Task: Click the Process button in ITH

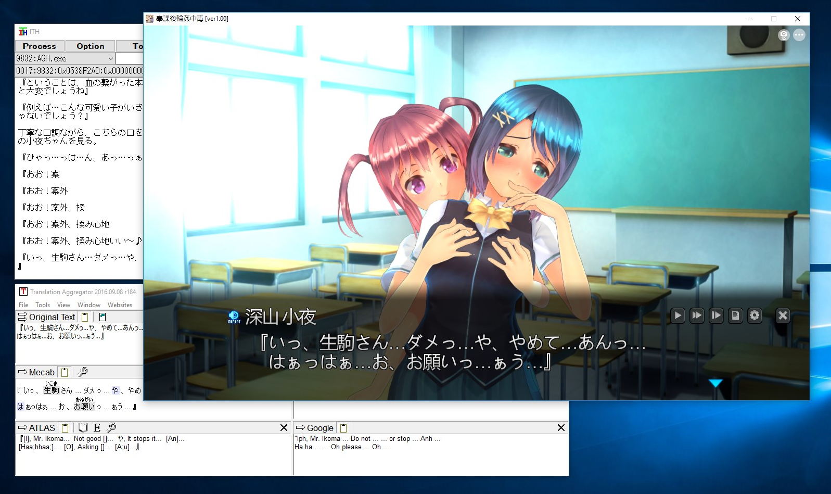Action: point(40,46)
